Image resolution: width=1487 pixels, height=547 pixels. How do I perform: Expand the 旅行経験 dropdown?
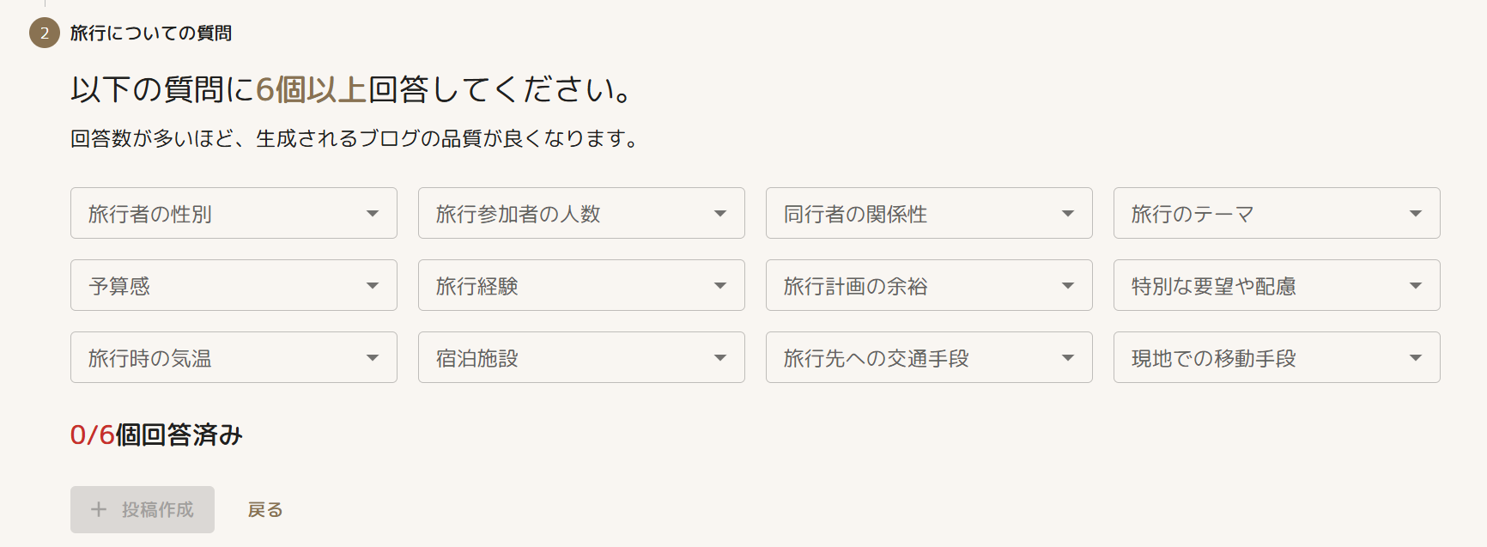pyautogui.click(x=581, y=285)
